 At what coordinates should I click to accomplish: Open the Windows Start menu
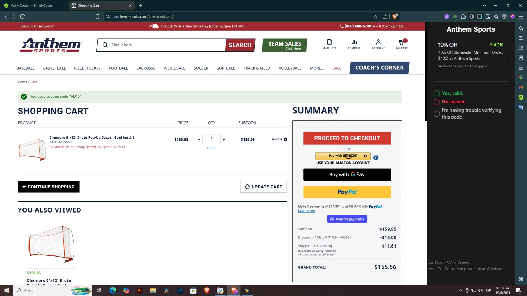(x=6, y=290)
